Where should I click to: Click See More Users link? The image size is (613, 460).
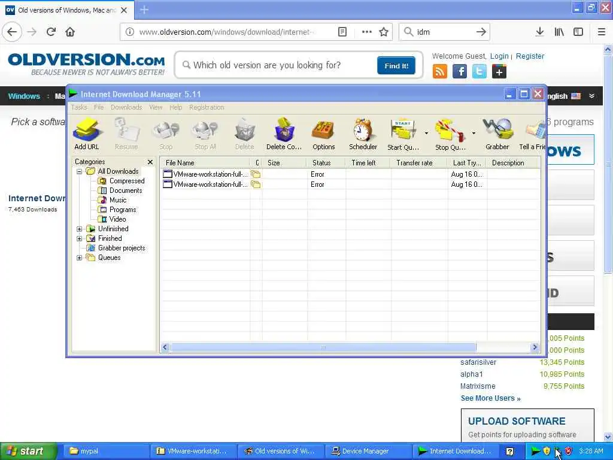coord(490,398)
